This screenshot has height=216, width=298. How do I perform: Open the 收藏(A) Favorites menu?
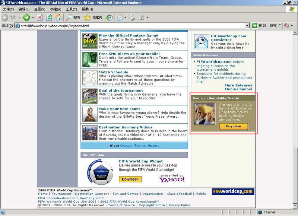click(x=56, y=9)
